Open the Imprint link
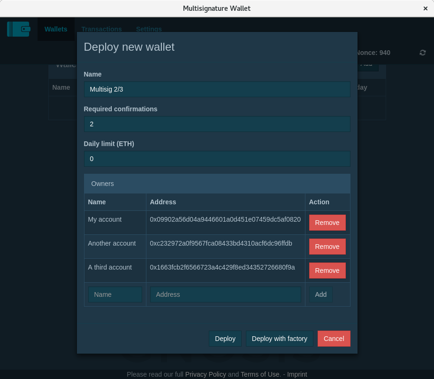 click(297, 374)
